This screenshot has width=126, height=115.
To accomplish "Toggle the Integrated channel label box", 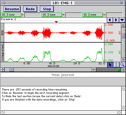I will pos(2,52).
